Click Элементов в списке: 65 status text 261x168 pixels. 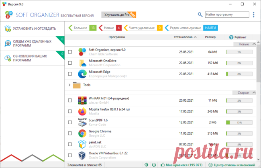click(x=84, y=165)
